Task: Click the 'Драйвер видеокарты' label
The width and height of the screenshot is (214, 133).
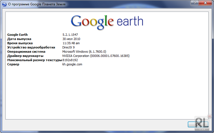Action: (25, 56)
